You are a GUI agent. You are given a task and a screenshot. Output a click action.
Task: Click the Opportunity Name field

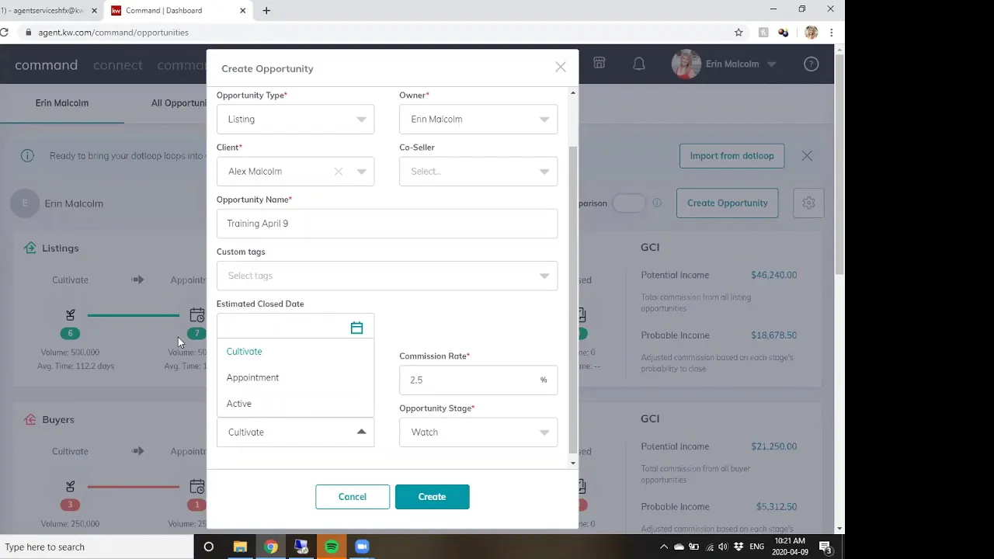pyautogui.click(x=387, y=224)
